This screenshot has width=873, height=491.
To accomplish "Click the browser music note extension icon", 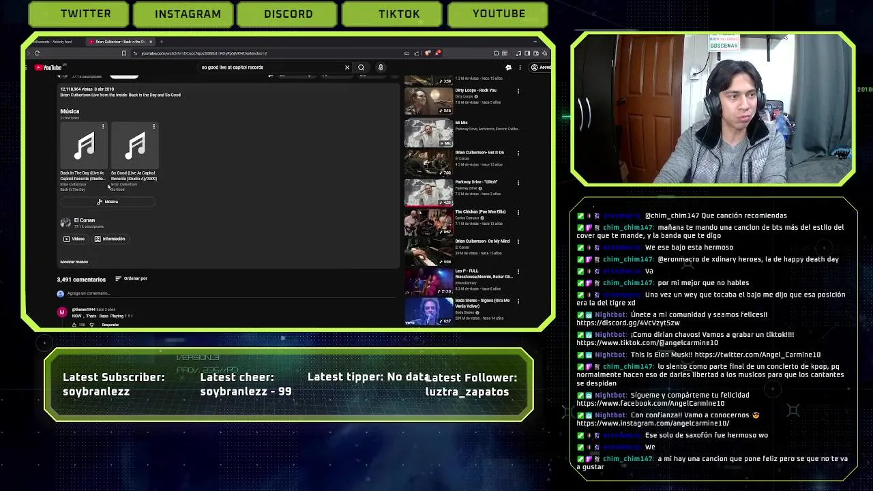I will tap(518, 53).
